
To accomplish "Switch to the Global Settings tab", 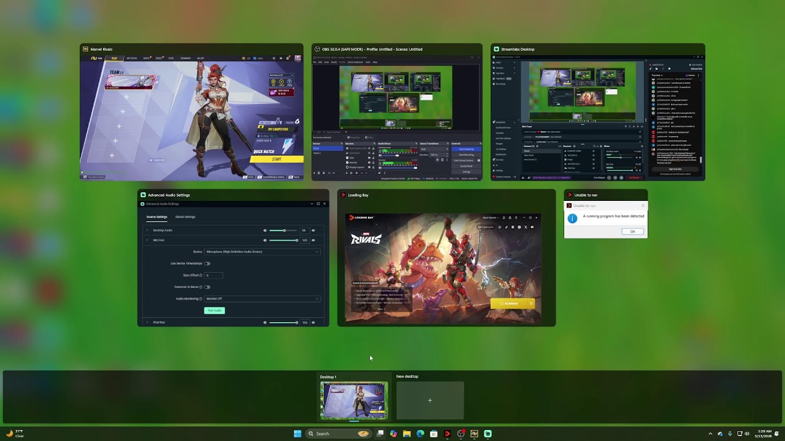I will coord(185,217).
